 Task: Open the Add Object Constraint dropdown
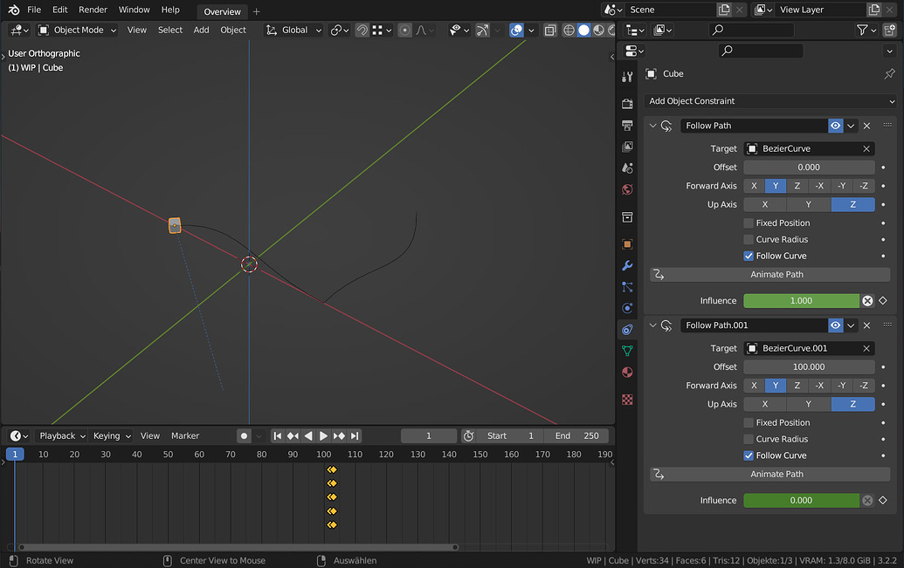[x=771, y=101]
